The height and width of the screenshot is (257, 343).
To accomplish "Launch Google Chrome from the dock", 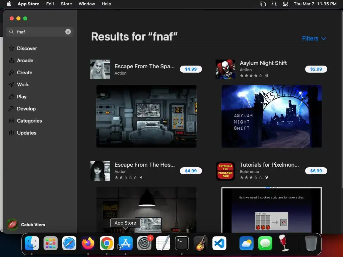I will pyautogui.click(x=107, y=243).
